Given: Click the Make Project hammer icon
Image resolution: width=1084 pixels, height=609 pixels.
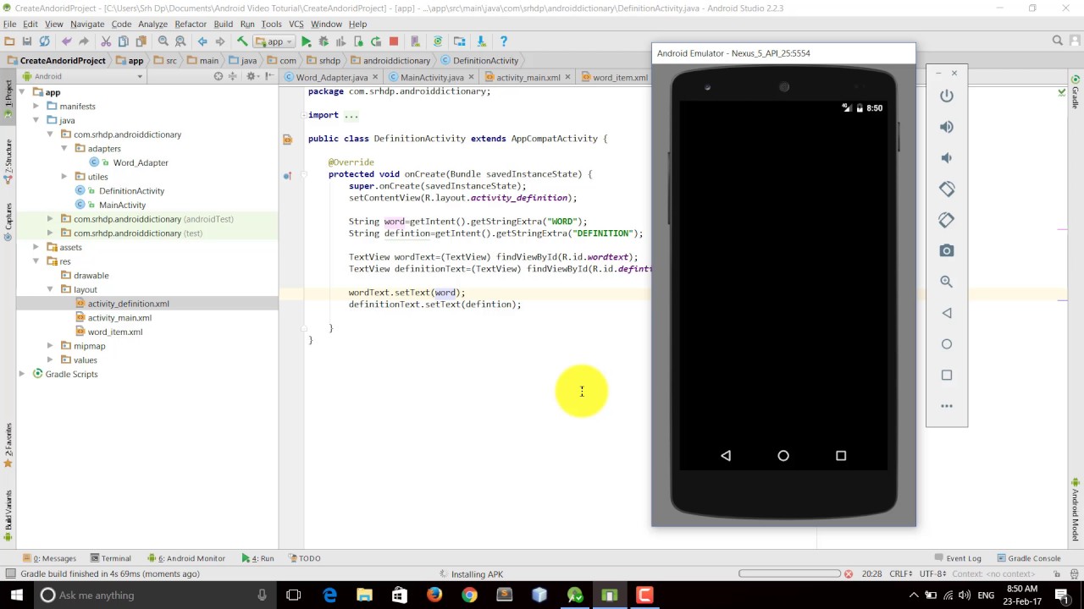Looking at the screenshot, I should [242, 41].
